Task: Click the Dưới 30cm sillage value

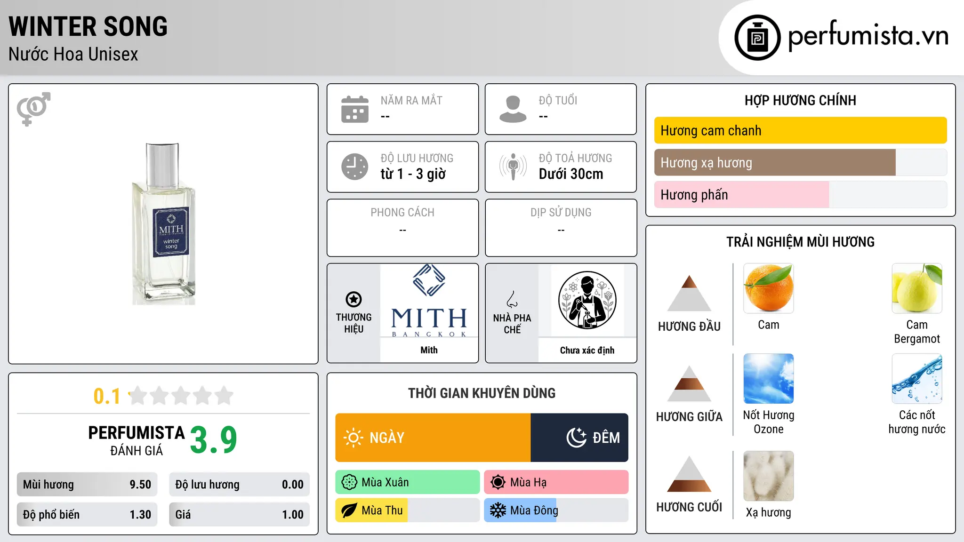Action: (x=571, y=174)
